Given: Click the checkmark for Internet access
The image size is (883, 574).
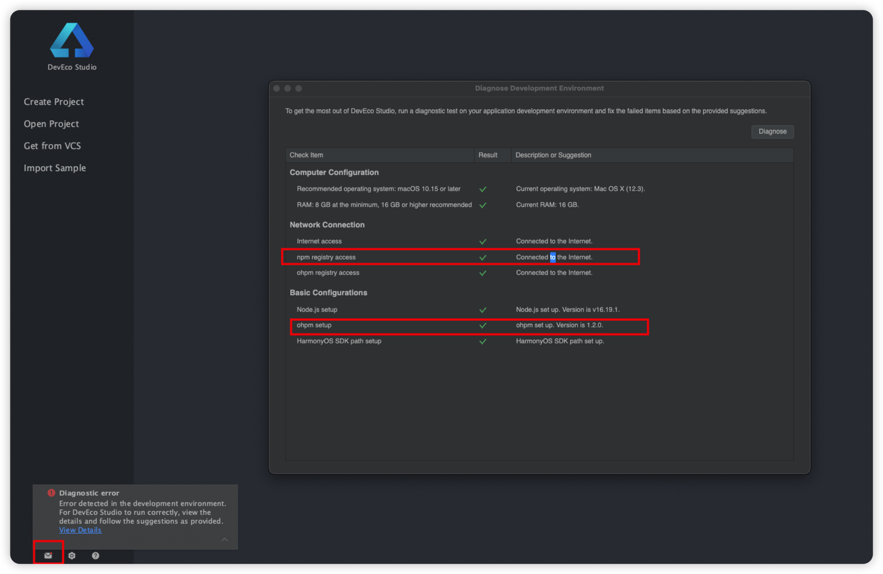Looking at the screenshot, I should pos(483,242).
